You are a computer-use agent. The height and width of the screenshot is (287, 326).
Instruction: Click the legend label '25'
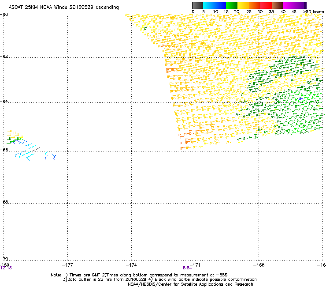click(249, 12)
